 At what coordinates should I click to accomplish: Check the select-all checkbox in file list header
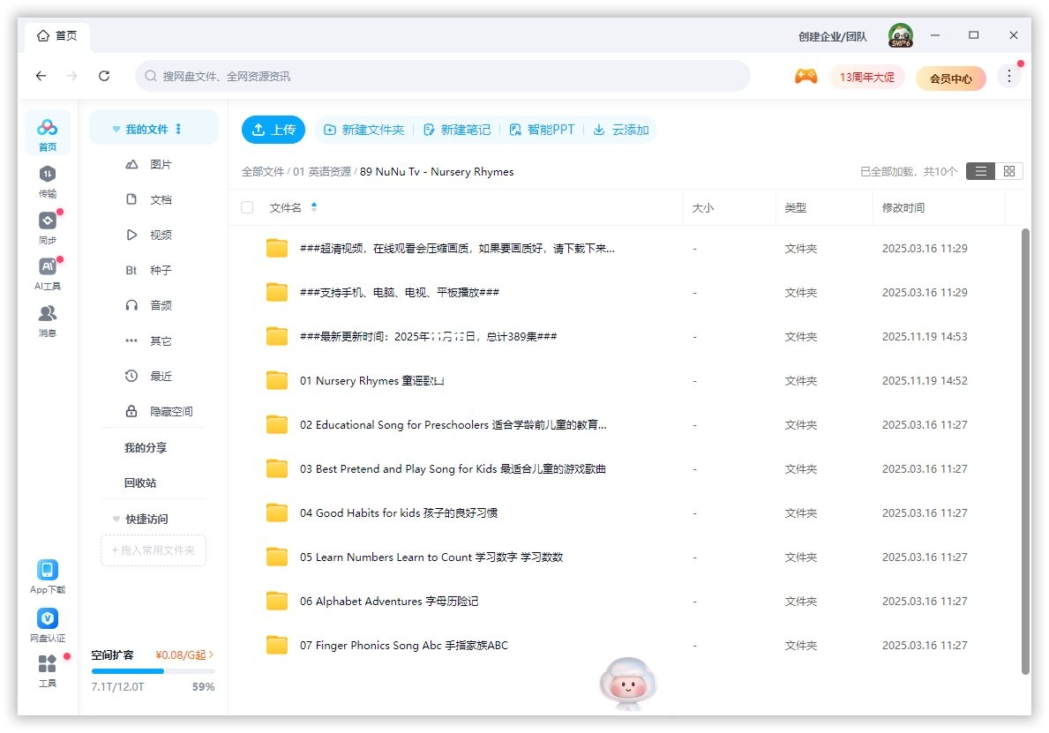(246, 207)
